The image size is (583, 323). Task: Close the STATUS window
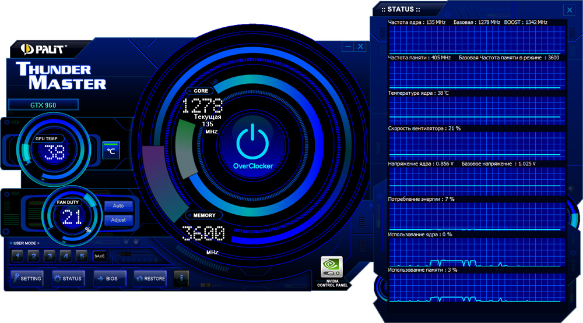coord(569,10)
